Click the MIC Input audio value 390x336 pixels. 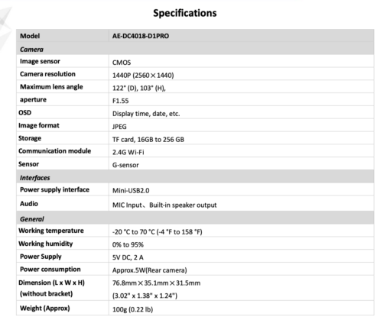(164, 205)
